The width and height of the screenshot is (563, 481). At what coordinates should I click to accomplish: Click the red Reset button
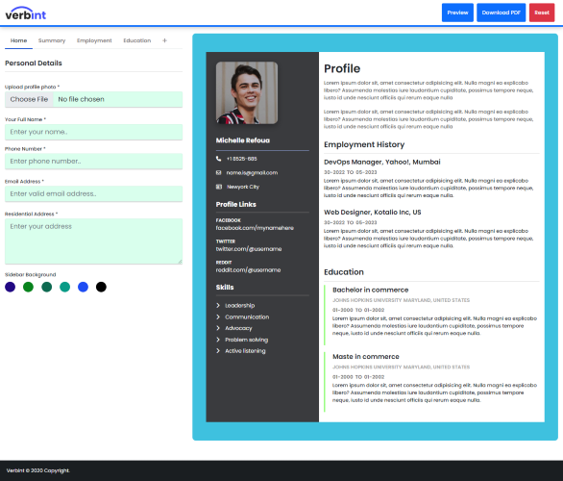point(542,13)
